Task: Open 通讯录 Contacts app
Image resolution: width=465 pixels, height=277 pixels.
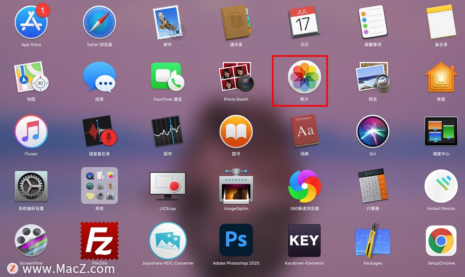Action: pos(236,23)
